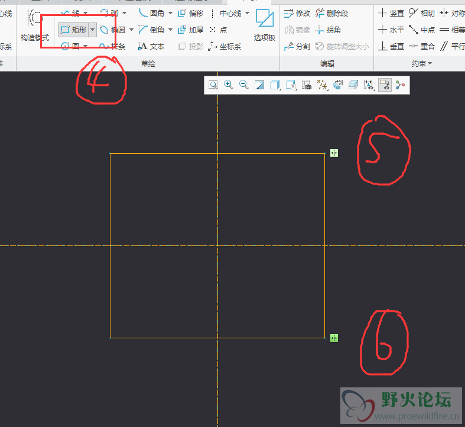Viewport: 465px width, 427px height.
Task: Expand the Chamfer (倒角) dropdown arrow
Action: click(x=170, y=30)
